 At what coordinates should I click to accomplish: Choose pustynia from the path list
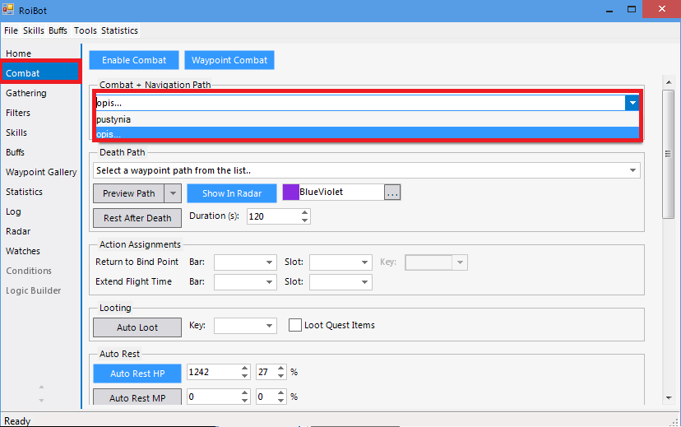tap(368, 119)
